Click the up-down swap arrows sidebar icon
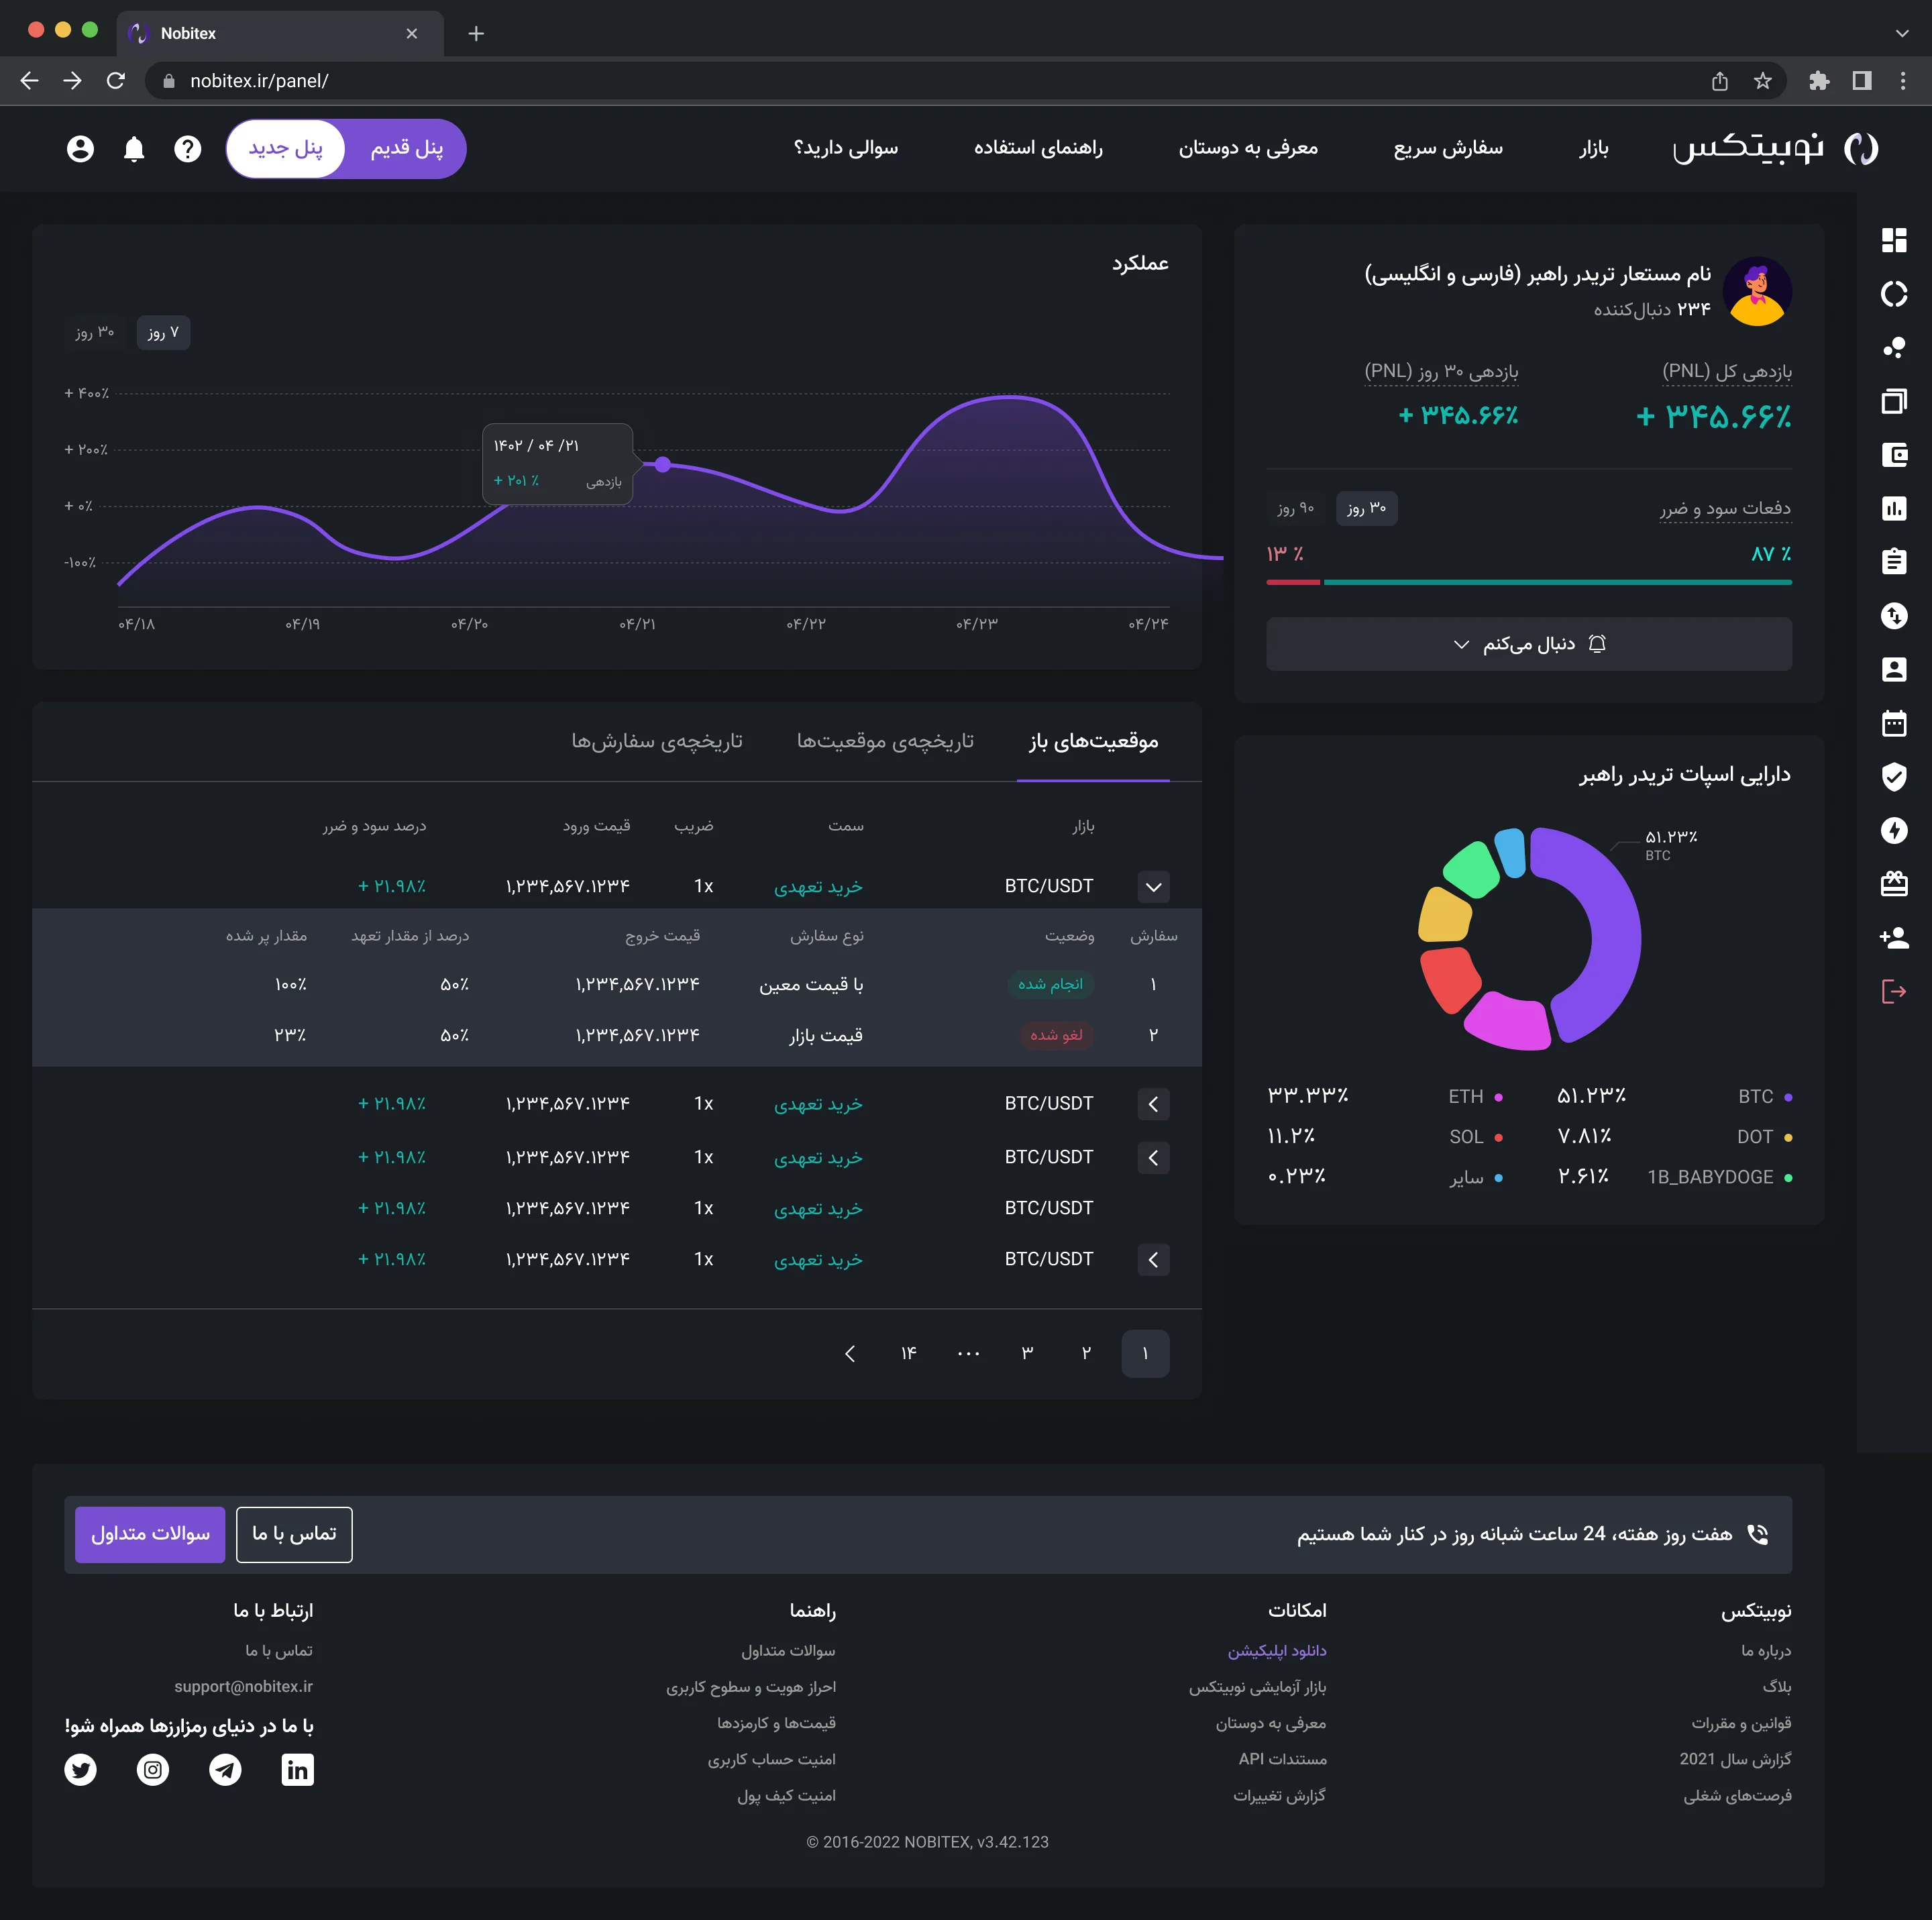1932x1920 pixels. (x=1894, y=616)
